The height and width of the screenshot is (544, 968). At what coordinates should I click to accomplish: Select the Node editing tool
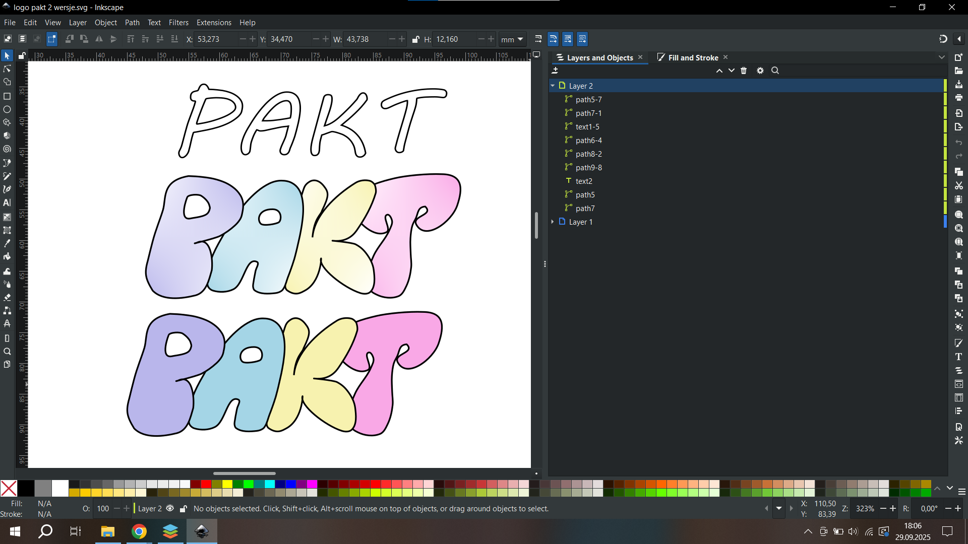[7, 69]
